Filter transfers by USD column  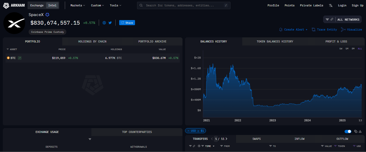point(354,146)
